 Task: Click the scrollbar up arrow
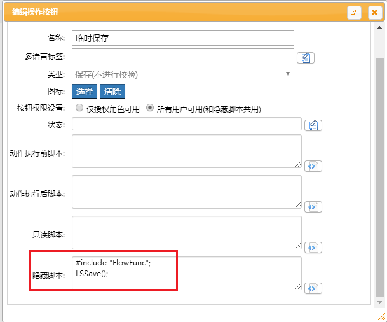coord(379,27)
